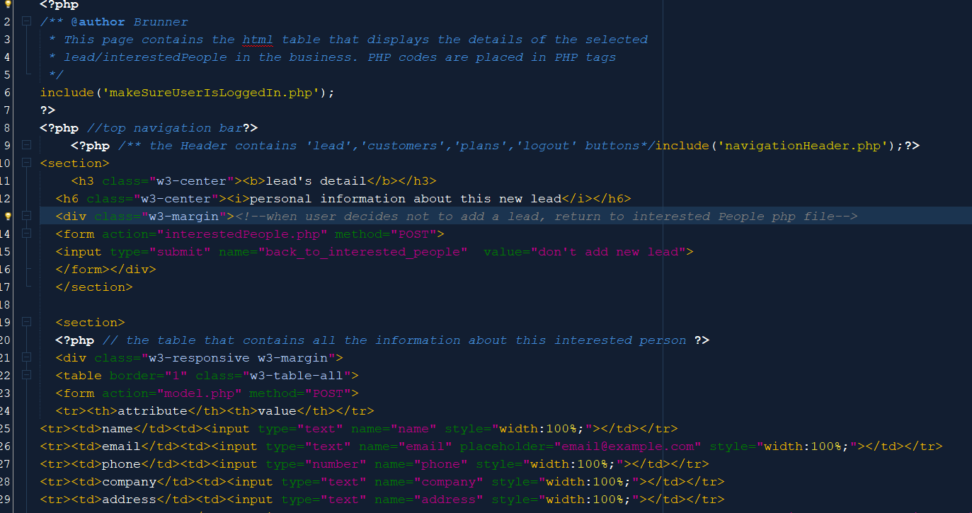Collapse the interestedPeople.php form fold marker
This screenshot has width=972, height=513.
[x=26, y=234]
